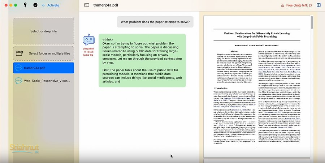
Task: Select the tramer24a.pdf chat in sidebar
Action: tap(44, 68)
